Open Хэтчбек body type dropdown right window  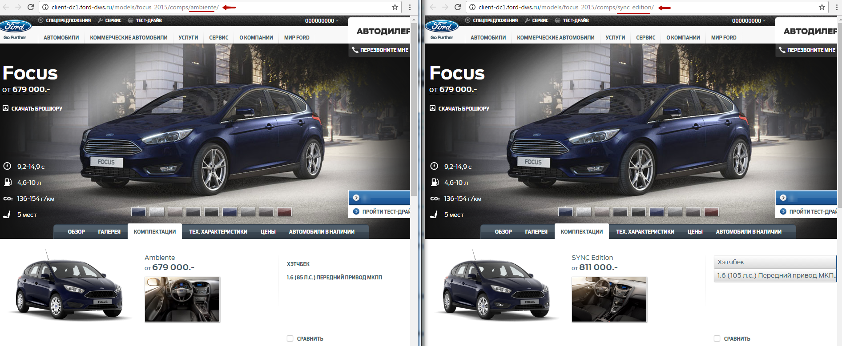pos(775,262)
